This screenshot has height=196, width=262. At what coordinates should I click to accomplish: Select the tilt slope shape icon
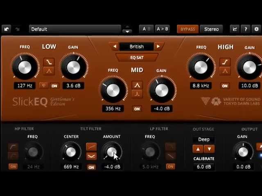coord(91,147)
